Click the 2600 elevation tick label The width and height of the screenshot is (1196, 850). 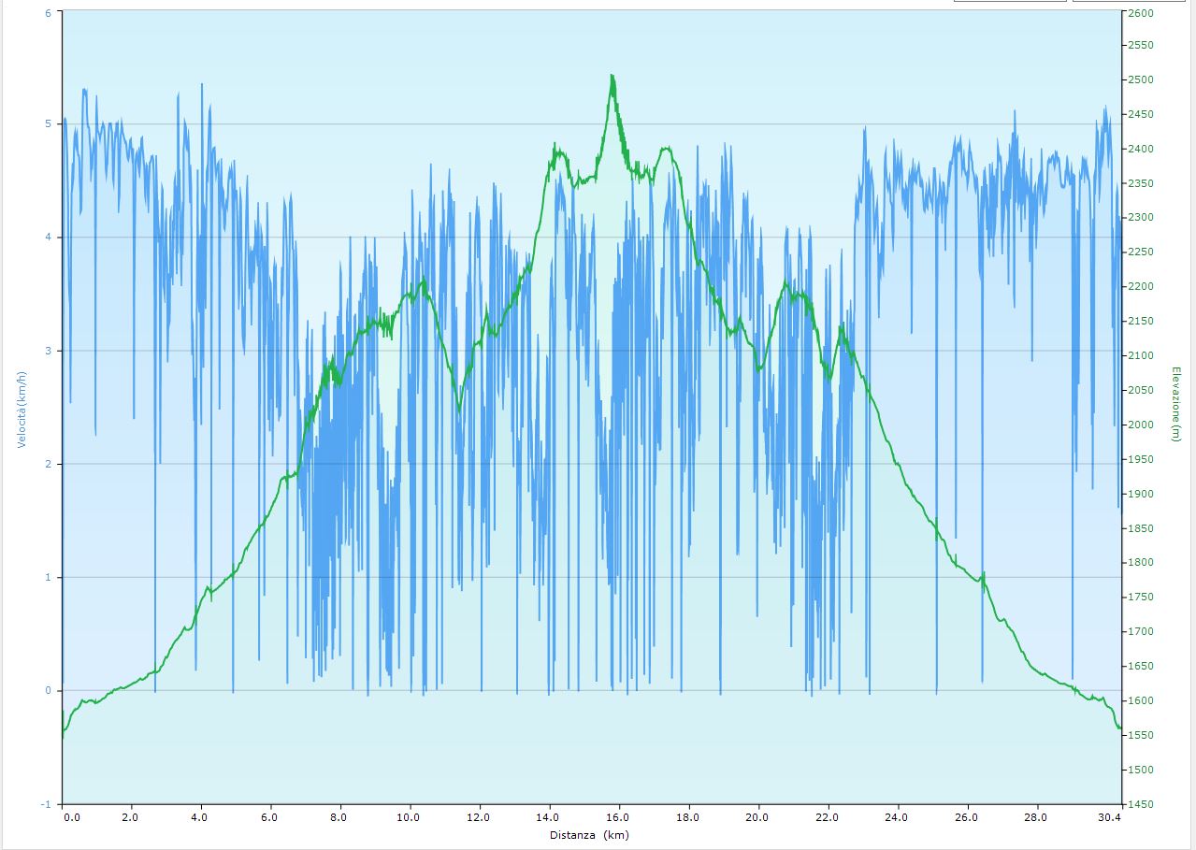[1140, 13]
